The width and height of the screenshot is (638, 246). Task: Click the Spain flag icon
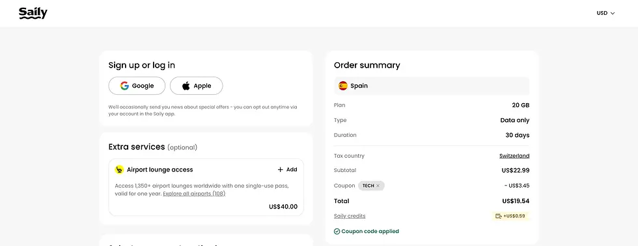coord(343,86)
